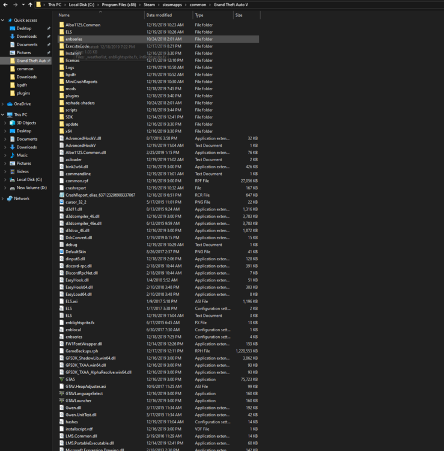Click 'Local Disk (C:)' breadcrumb segment

click(x=81, y=5)
